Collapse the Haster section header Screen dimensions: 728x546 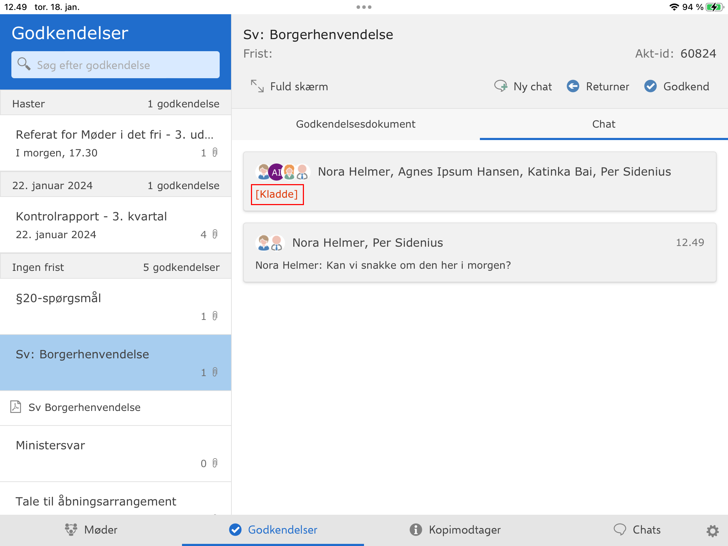click(x=115, y=103)
